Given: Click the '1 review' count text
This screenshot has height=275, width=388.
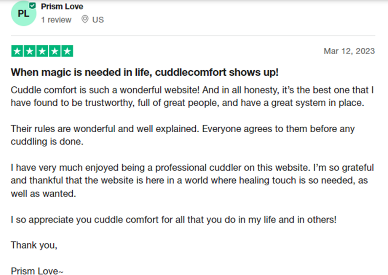Looking at the screenshot, I should [56, 20].
